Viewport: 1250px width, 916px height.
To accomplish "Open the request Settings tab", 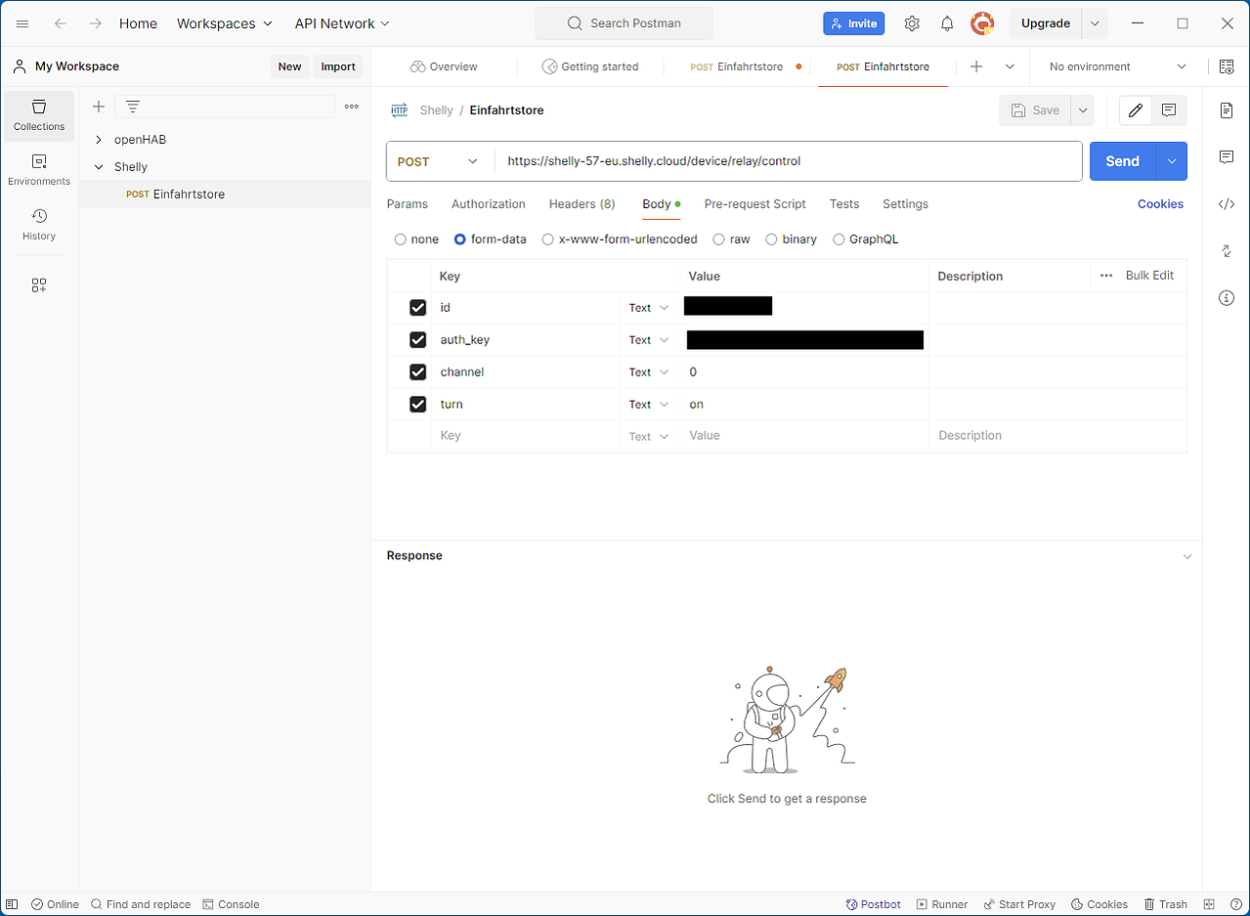I will point(905,204).
